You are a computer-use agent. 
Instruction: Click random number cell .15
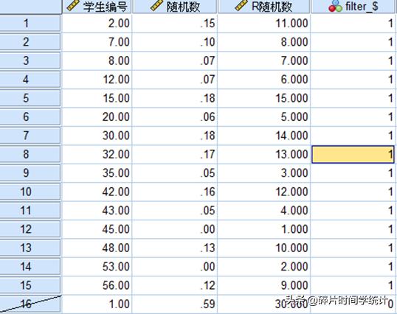[175, 24]
